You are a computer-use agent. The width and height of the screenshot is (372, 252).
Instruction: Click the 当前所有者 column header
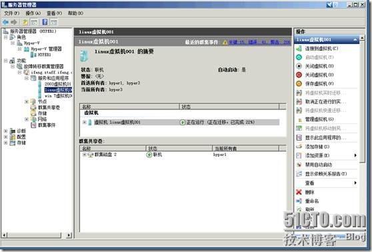245,149
